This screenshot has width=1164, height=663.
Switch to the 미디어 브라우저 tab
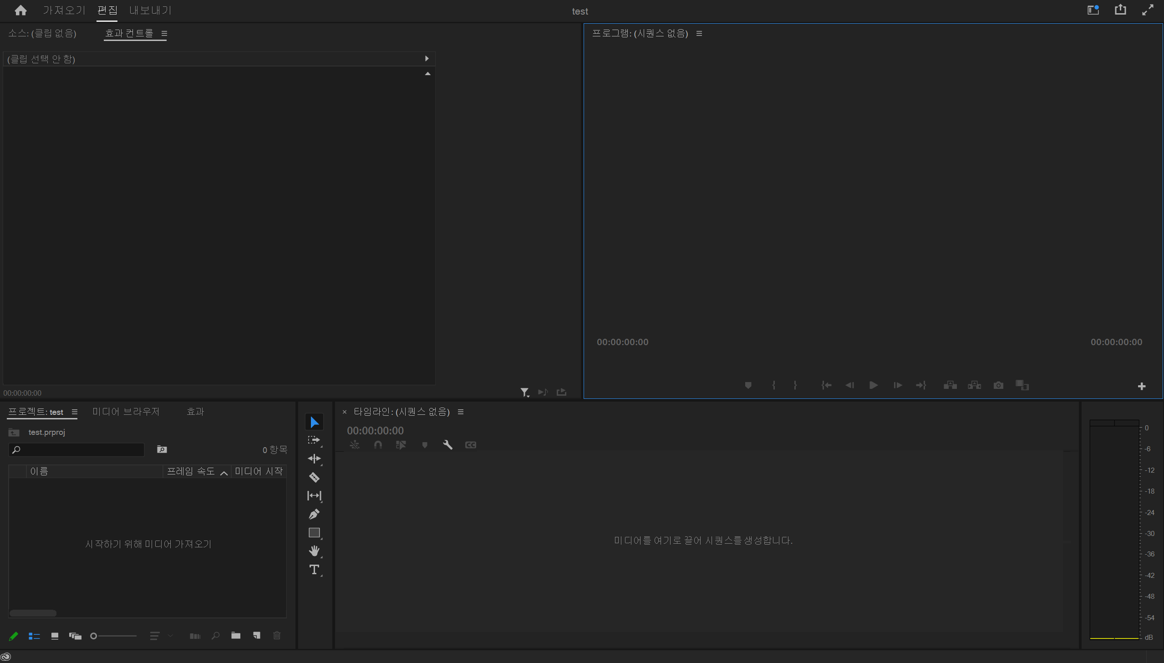click(126, 412)
